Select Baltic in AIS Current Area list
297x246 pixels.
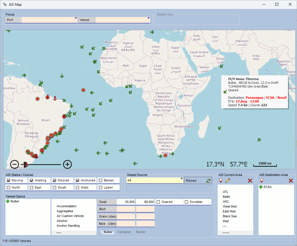coord(227,197)
